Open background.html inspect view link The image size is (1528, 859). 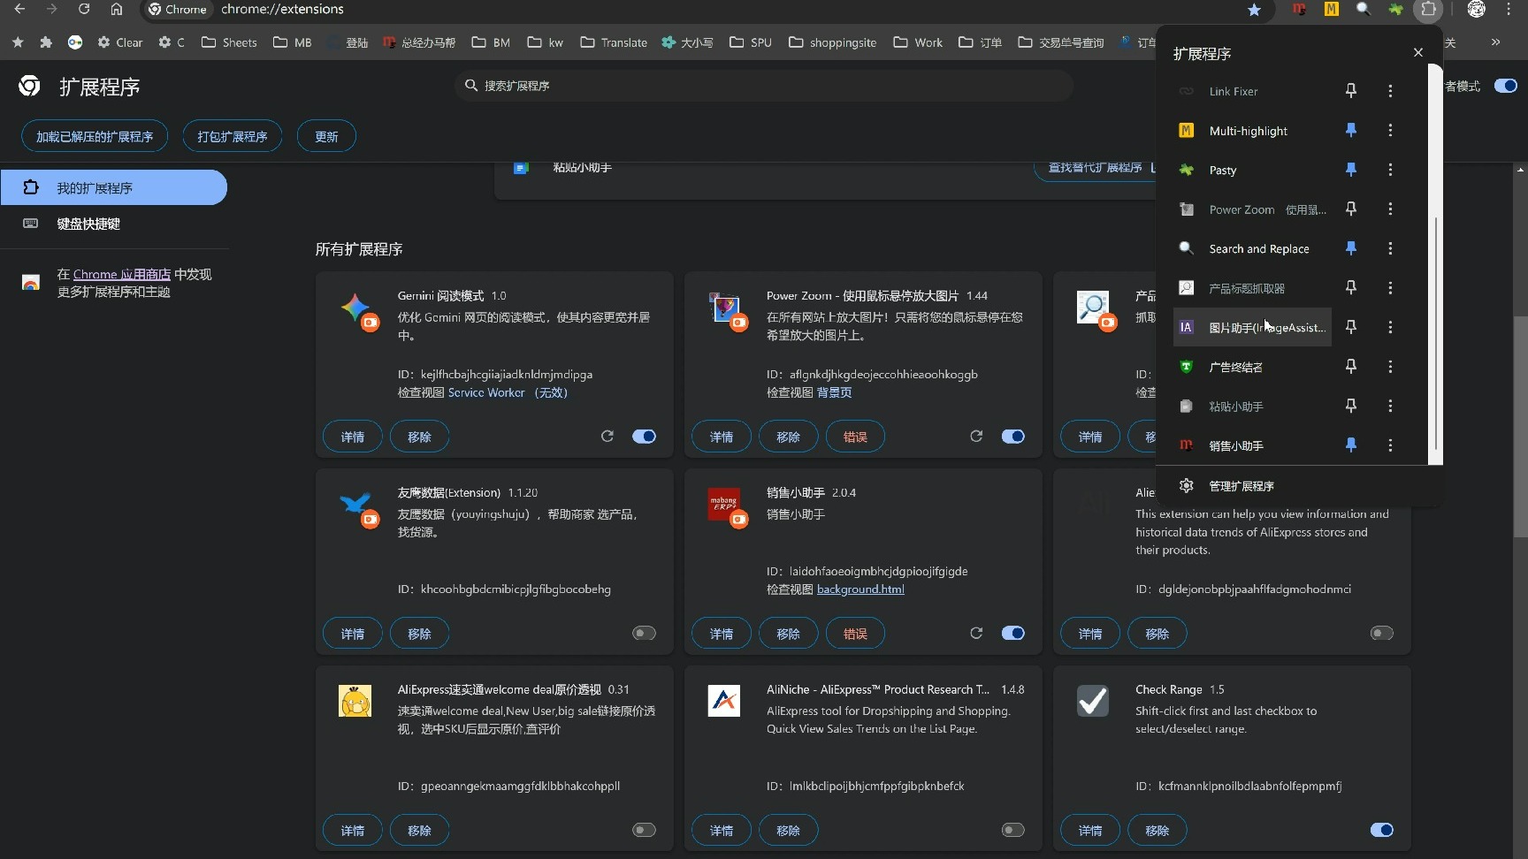tap(860, 589)
